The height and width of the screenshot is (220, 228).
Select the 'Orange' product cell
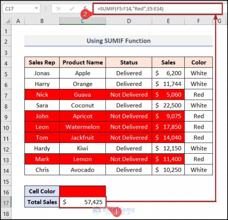coord(82,84)
